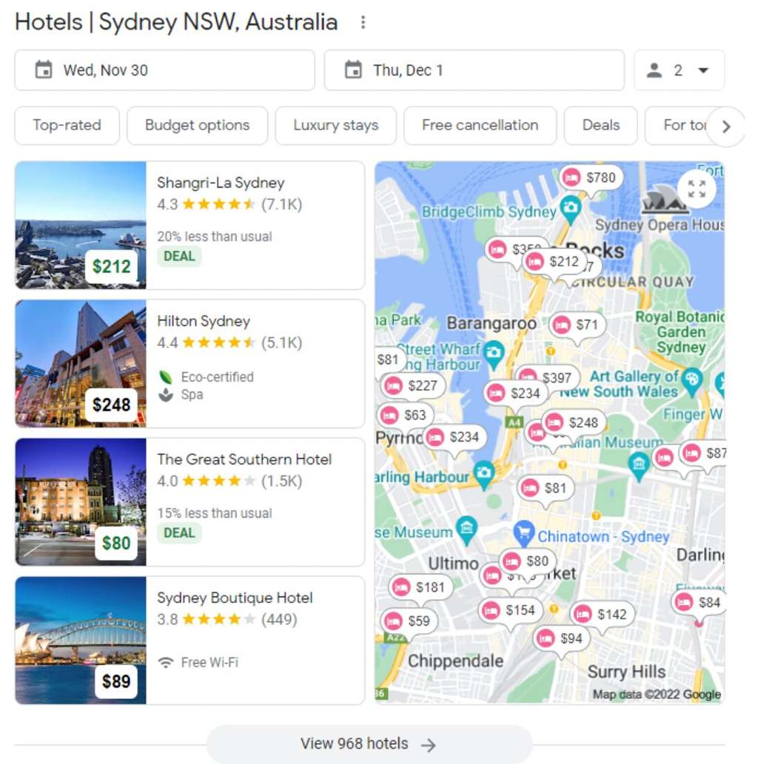This screenshot has height=764, width=758.
Task: Click the BridgeClimb Sydney camera pin
Action: 570,208
